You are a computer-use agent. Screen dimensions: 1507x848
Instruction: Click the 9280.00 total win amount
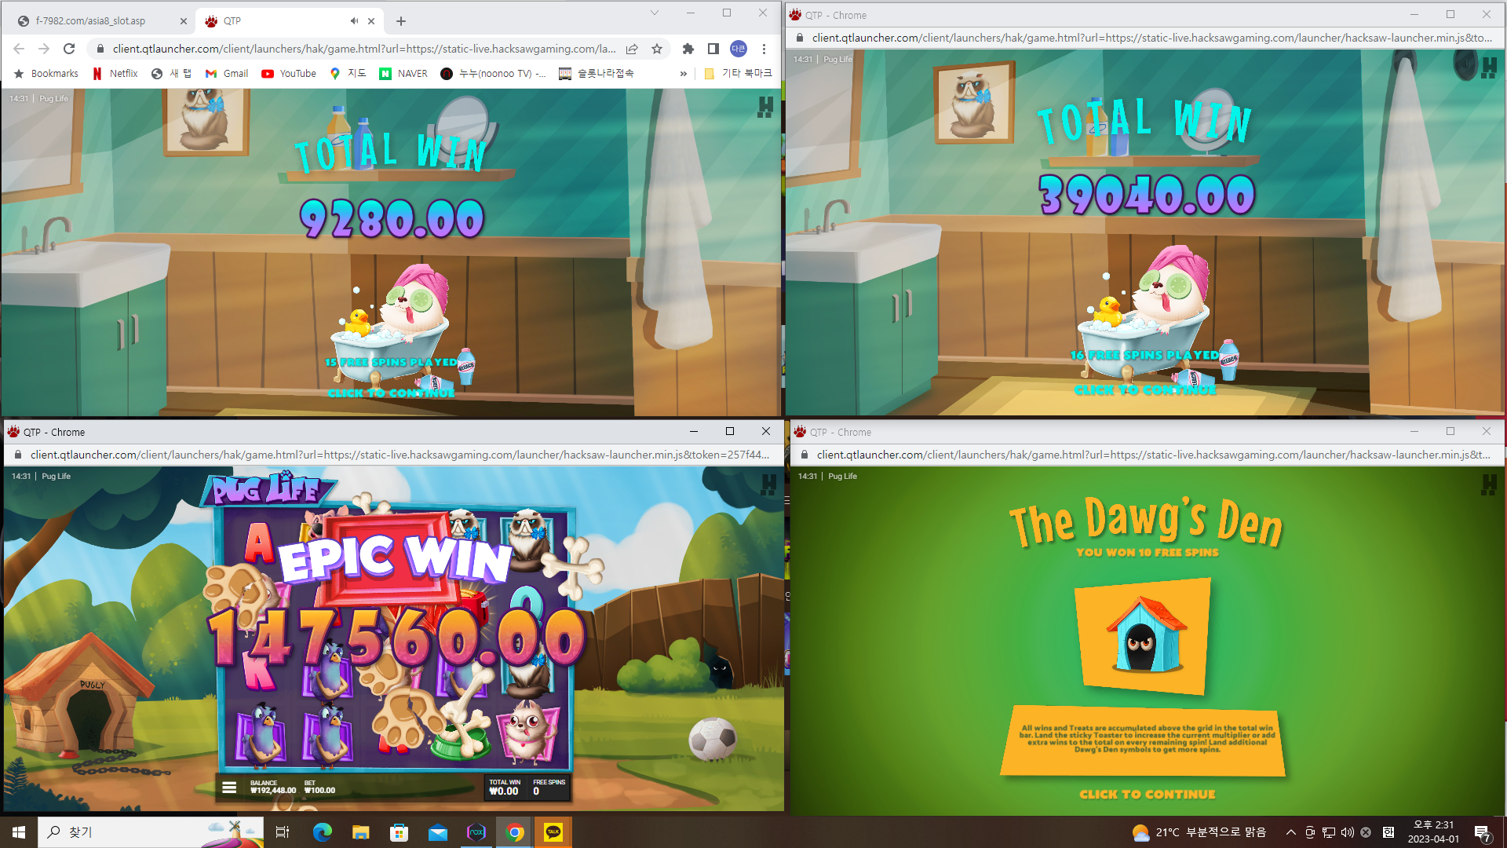point(392,218)
